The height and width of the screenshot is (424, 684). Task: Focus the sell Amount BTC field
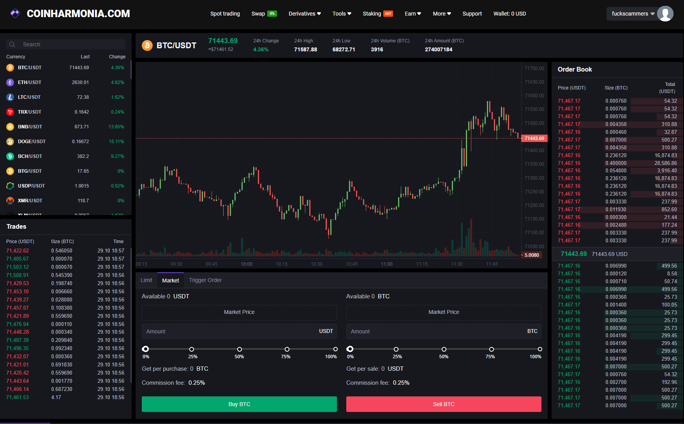(444, 331)
